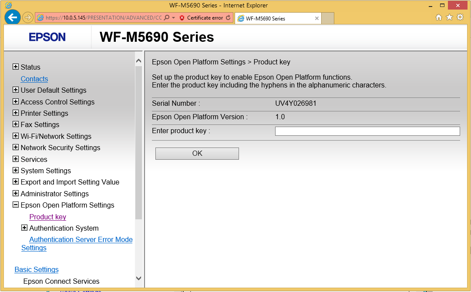Click the sidebar scroll down arrow
This screenshot has height=292, width=471.
(x=138, y=278)
